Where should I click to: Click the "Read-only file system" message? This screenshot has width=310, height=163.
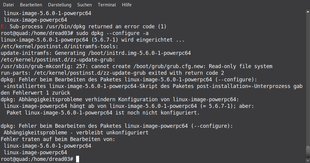tap(241, 66)
